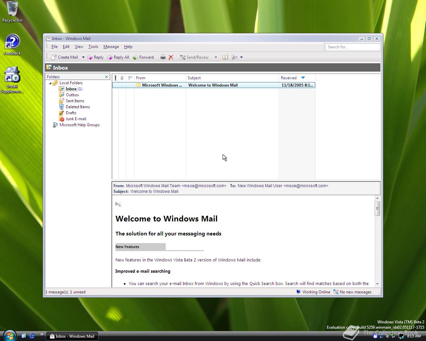Click the Search for... input box
This screenshot has height=341, width=426.
[x=352, y=47]
